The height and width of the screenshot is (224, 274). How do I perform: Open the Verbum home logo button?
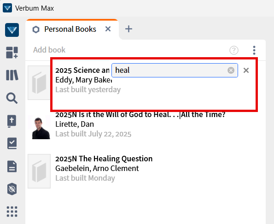coord(12,30)
